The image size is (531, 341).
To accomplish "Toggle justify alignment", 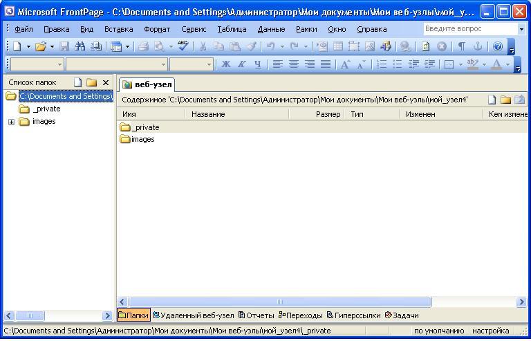I will tap(326, 64).
